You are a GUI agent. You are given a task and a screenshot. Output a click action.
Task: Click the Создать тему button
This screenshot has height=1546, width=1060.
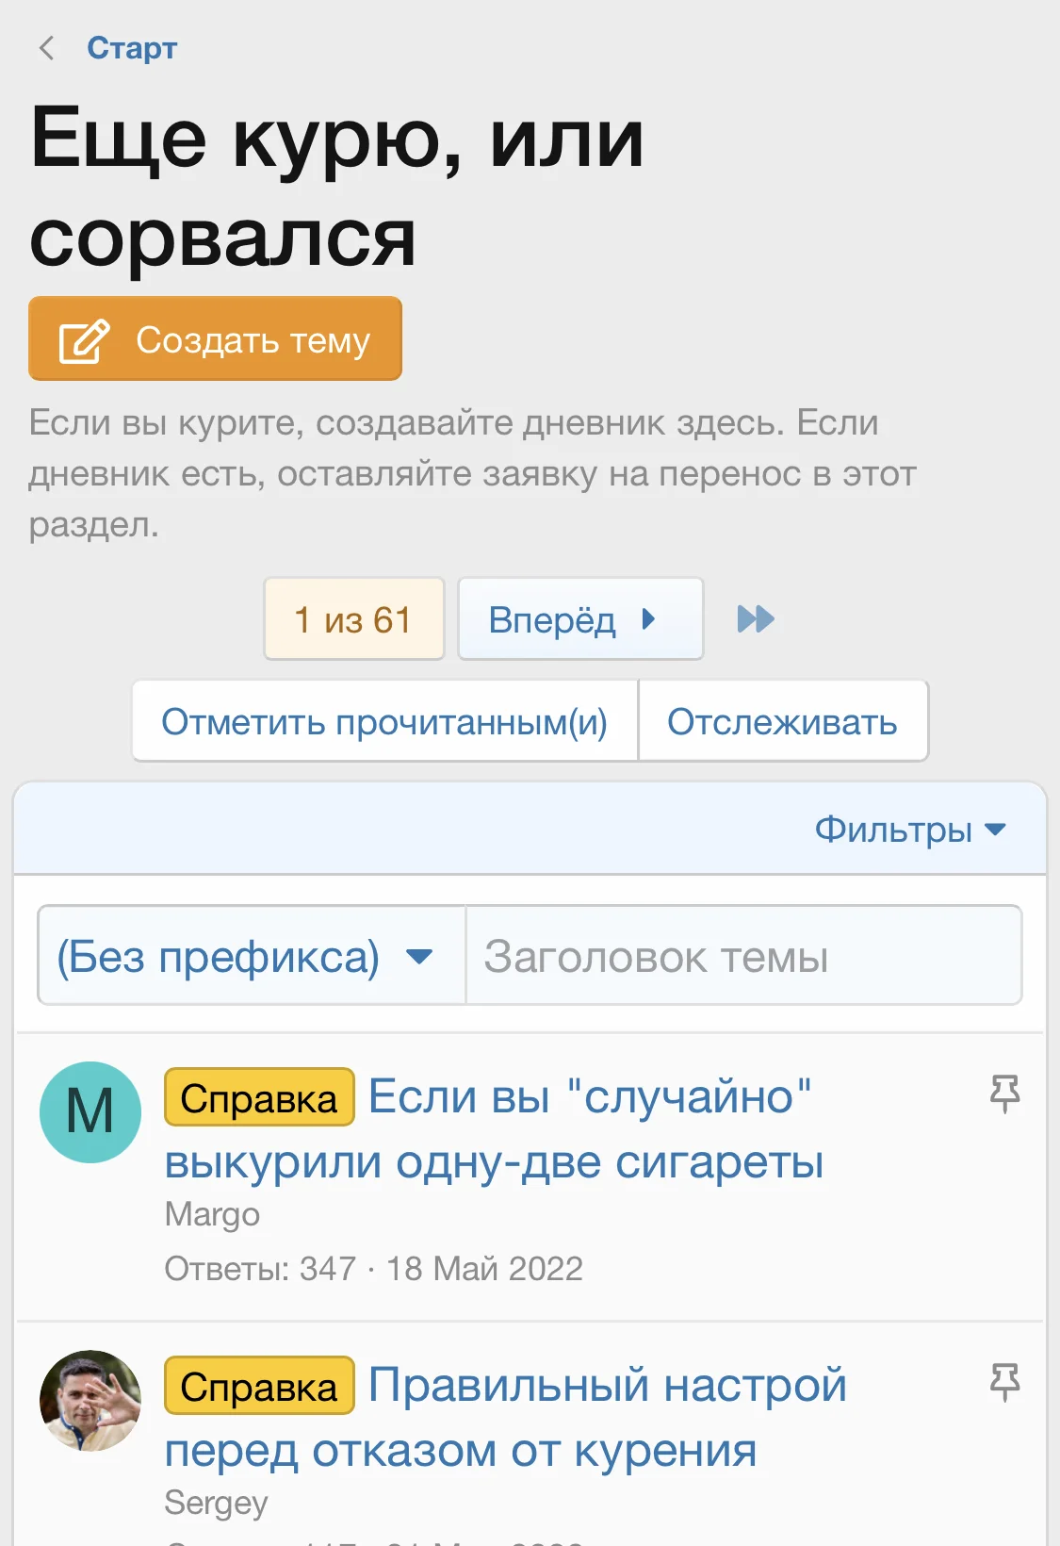tap(215, 339)
